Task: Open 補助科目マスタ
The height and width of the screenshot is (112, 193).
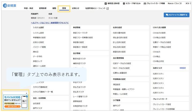Action: point(79,63)
